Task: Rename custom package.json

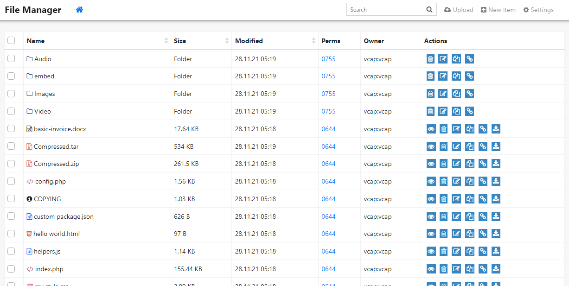Action: click(x=456, y=216)
